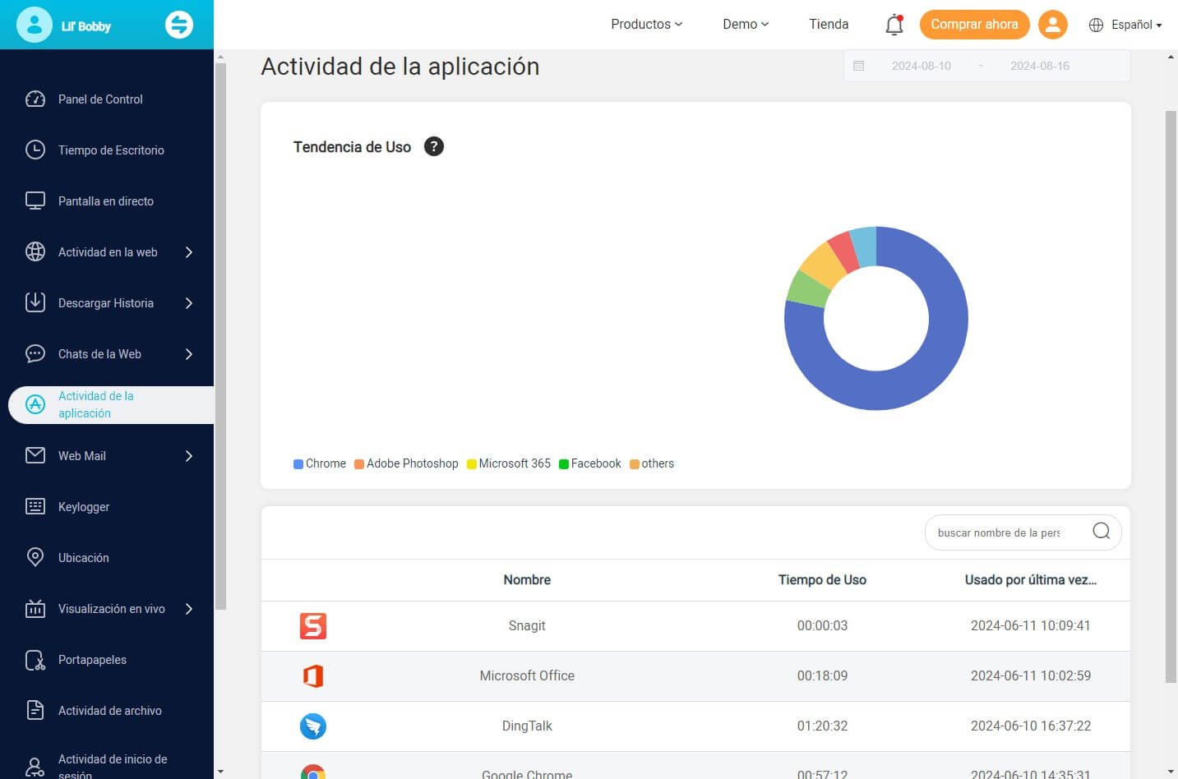This screenshot has height=779, width=1178.
Task: Click the red donut chart segment
Action: click(x=844, y=251)
